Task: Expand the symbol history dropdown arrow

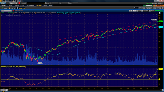Action: tap(12, 11)
